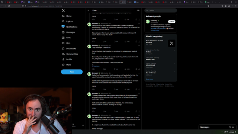Open options for Sea of Thieves trend

coord(174,71)
